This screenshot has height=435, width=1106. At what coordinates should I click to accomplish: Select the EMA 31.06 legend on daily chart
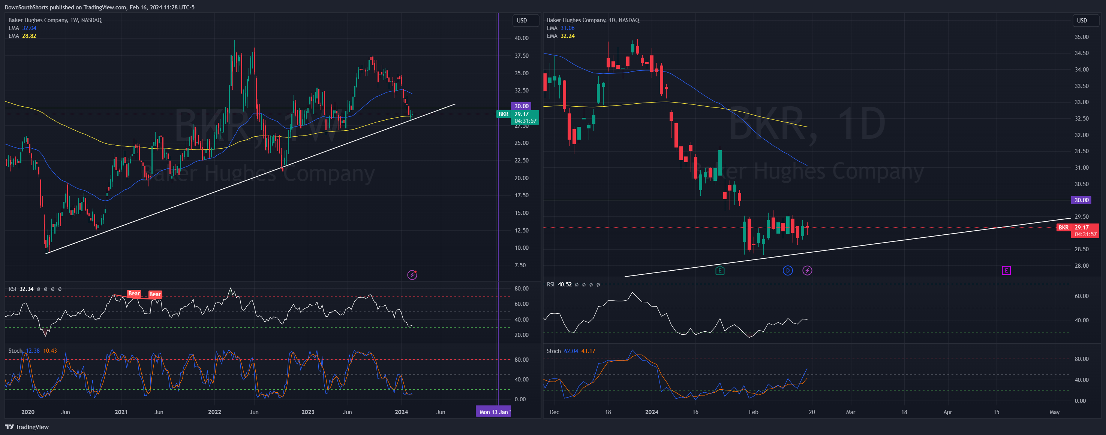point(560,28)
